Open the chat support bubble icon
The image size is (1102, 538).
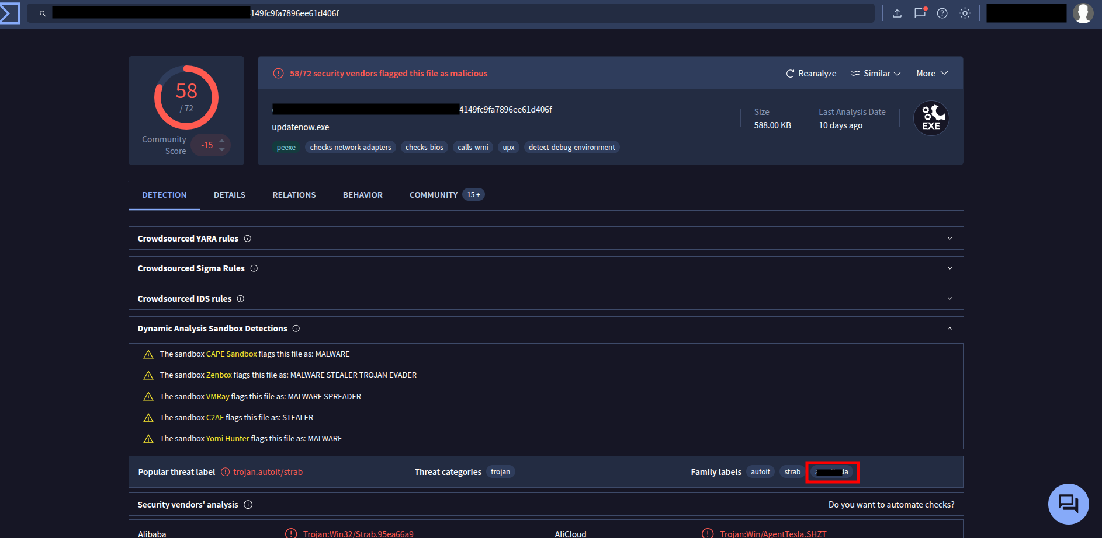[x=1068, y=504]
